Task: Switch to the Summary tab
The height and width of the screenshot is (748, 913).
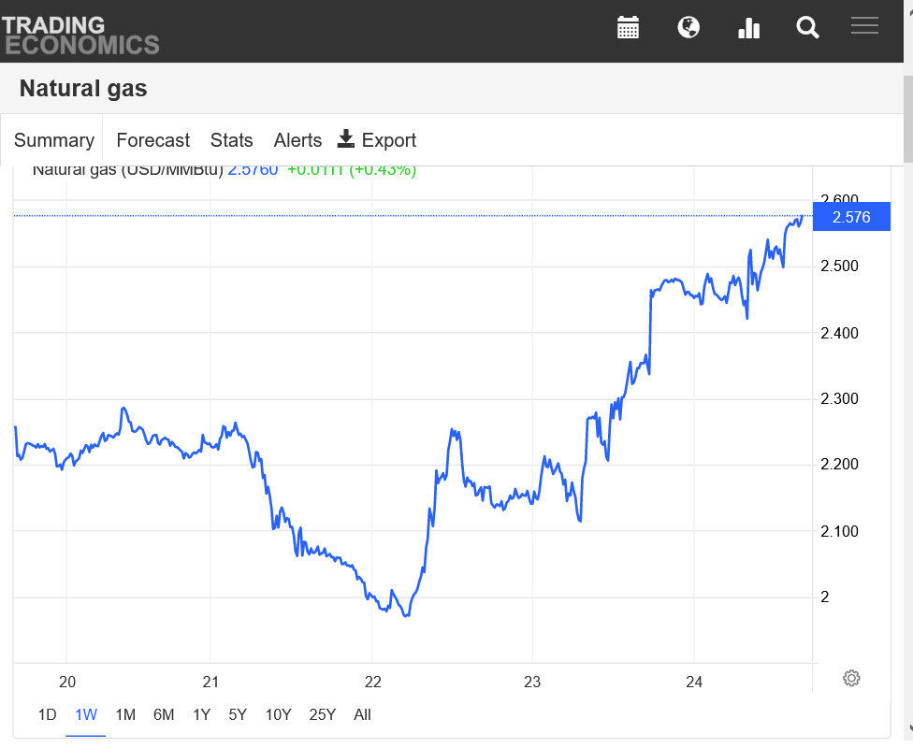Action: (x=53, y=140)
